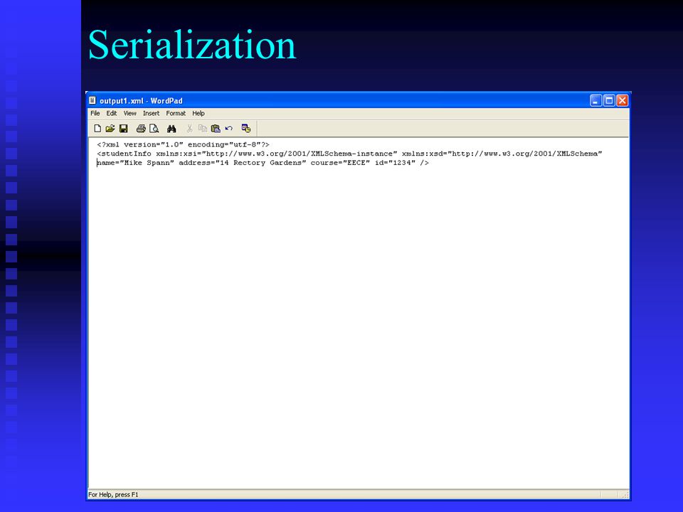Image resolution: width=683 pixels, height=512 pixels.
Task: Open the Edit menu
Action: (x=112, y=113)
